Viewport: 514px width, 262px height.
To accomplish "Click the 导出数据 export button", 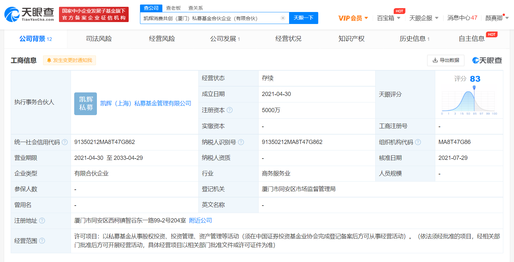I will (446, 60).
